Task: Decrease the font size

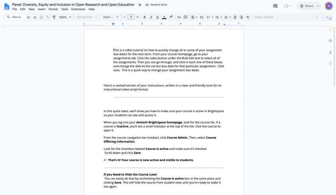Action: (x=124, y=17)
